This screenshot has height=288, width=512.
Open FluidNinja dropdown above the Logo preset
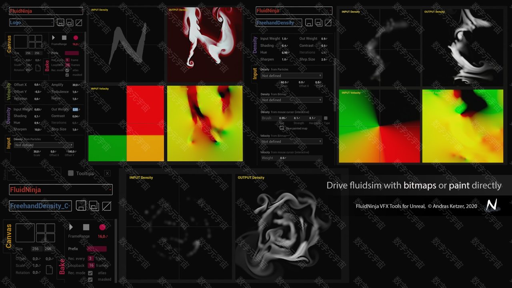(46, 11)
